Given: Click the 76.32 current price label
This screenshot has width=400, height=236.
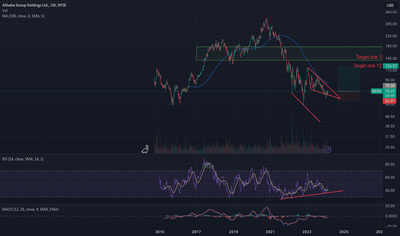Looking at the screenshot, I should point(390,91).
